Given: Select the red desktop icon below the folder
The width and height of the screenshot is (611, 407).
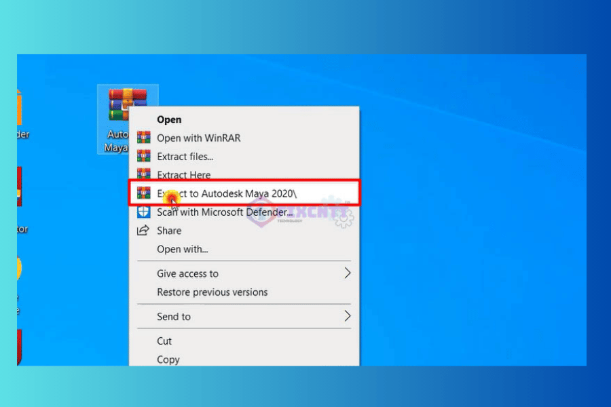Looking at the screenshot, I should (x=20, y=187).
